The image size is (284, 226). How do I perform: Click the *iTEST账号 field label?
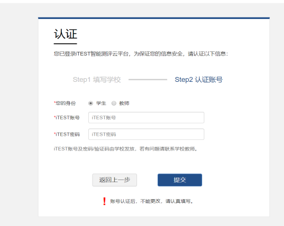click(67, 118)
